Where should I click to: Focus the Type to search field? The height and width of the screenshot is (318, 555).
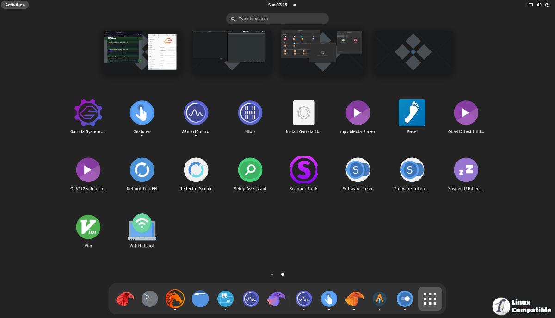click(277, 19)
